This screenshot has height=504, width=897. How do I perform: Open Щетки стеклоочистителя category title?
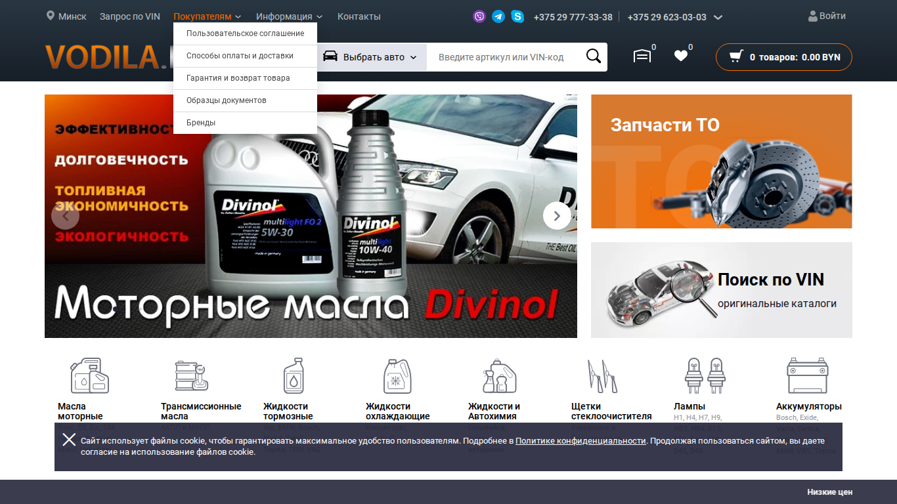[611, 411]
